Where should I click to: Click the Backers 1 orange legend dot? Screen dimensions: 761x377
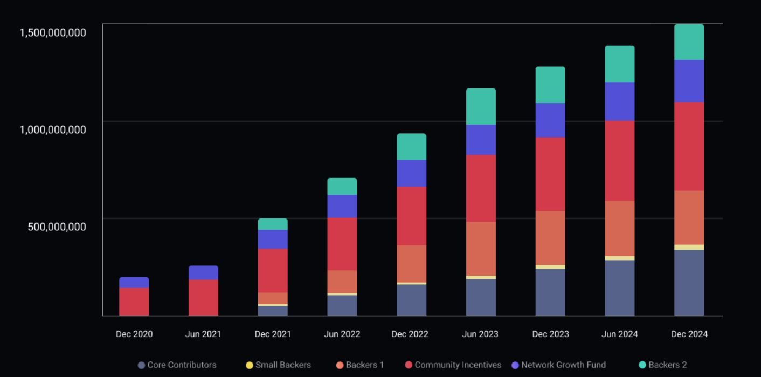pos(340,365)
